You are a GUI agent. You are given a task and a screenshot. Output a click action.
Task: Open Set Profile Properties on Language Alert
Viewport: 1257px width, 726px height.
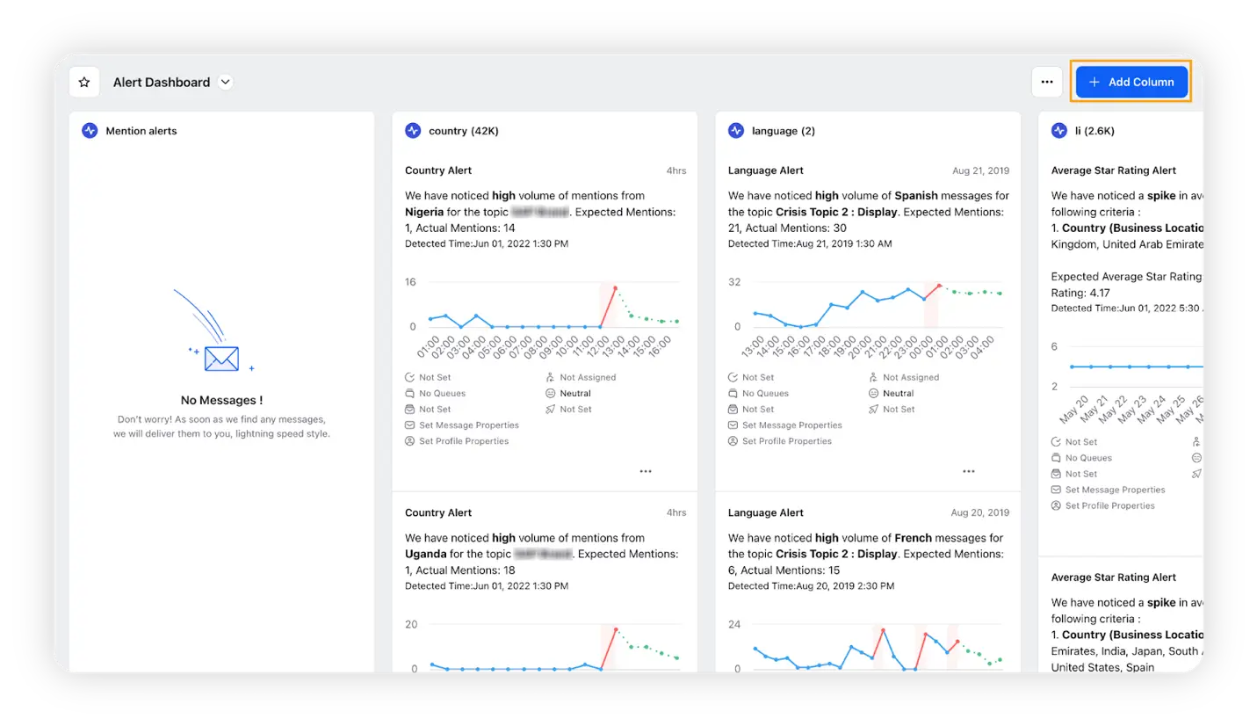point(785,440)
